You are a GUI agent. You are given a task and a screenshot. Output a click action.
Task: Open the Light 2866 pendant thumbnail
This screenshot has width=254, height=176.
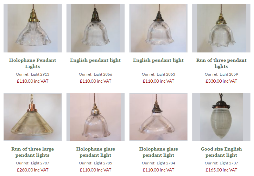coord(96,28)
